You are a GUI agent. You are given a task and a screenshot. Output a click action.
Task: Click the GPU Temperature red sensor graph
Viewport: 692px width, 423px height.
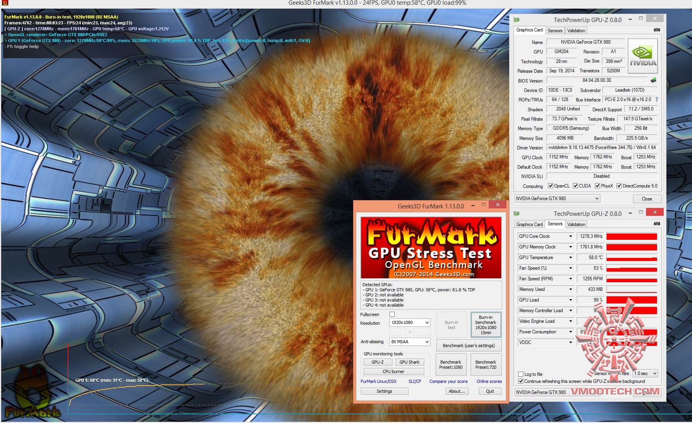[x=632, y=257]
